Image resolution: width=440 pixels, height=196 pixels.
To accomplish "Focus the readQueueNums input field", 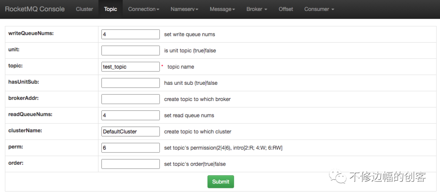I will click(x=130, y=116).
